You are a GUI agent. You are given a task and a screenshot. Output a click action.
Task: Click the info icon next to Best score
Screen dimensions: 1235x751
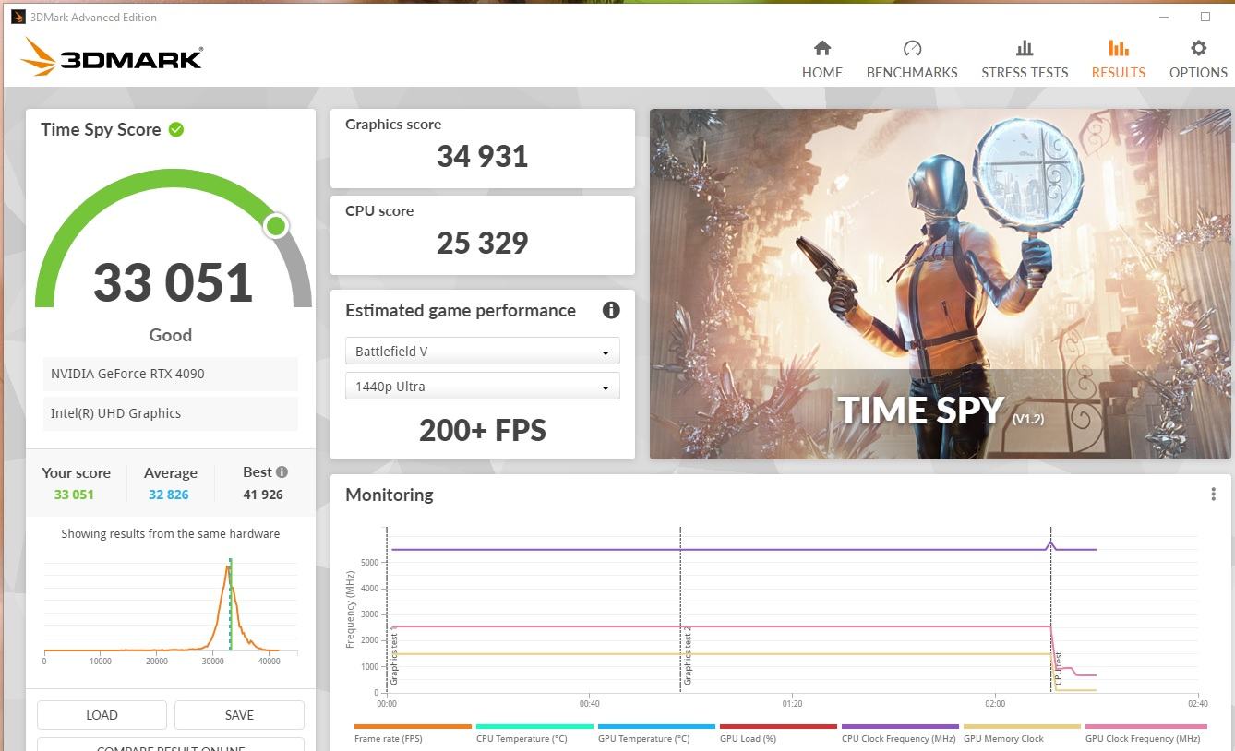[x=282, y=471]
